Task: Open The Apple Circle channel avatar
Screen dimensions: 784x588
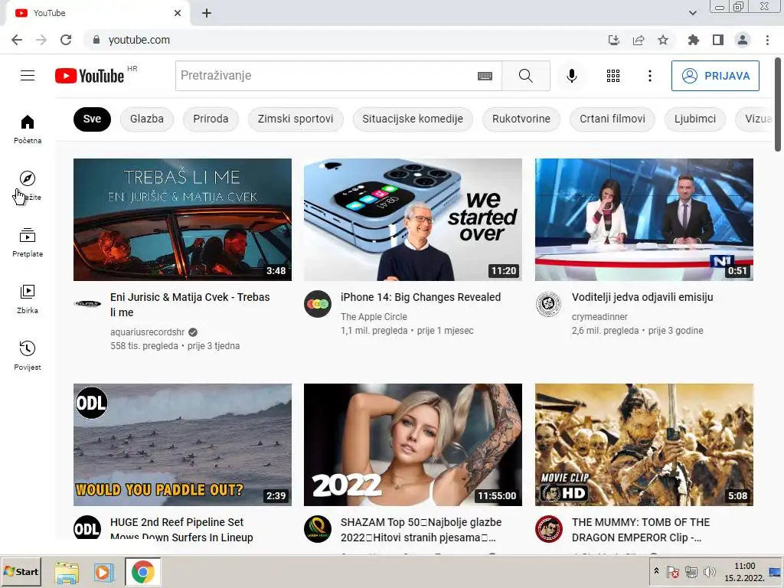Action: (x=318, y=303)
